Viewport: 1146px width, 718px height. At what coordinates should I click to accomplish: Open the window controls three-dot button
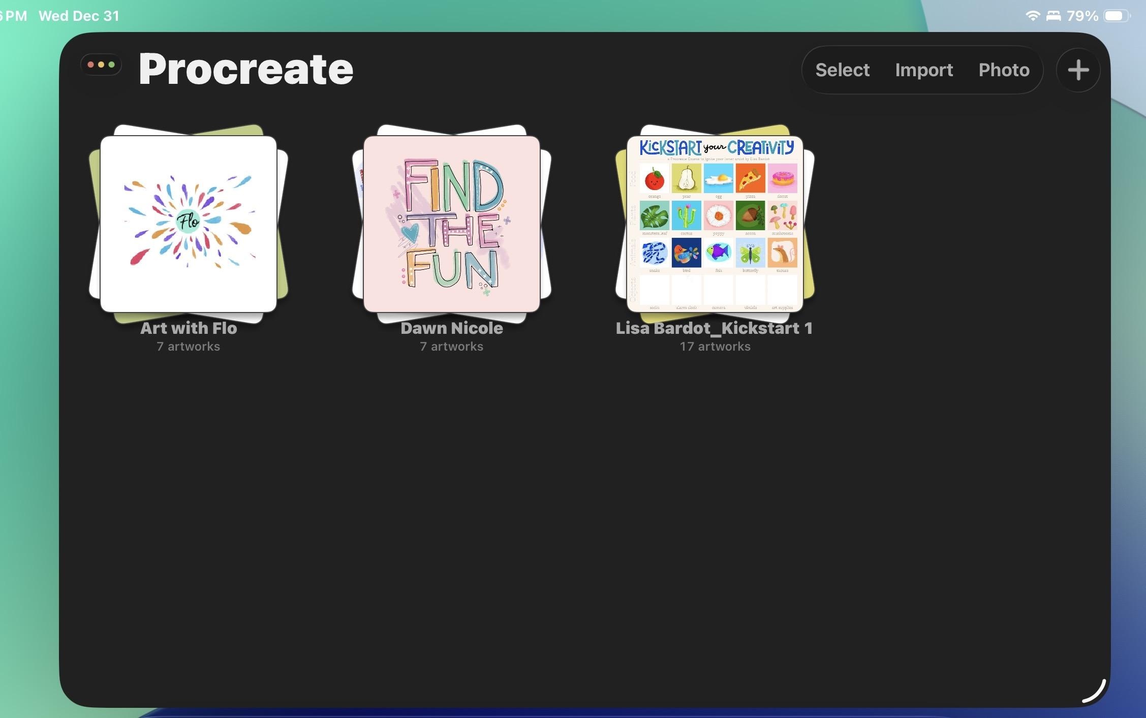[x=101, y=65]
